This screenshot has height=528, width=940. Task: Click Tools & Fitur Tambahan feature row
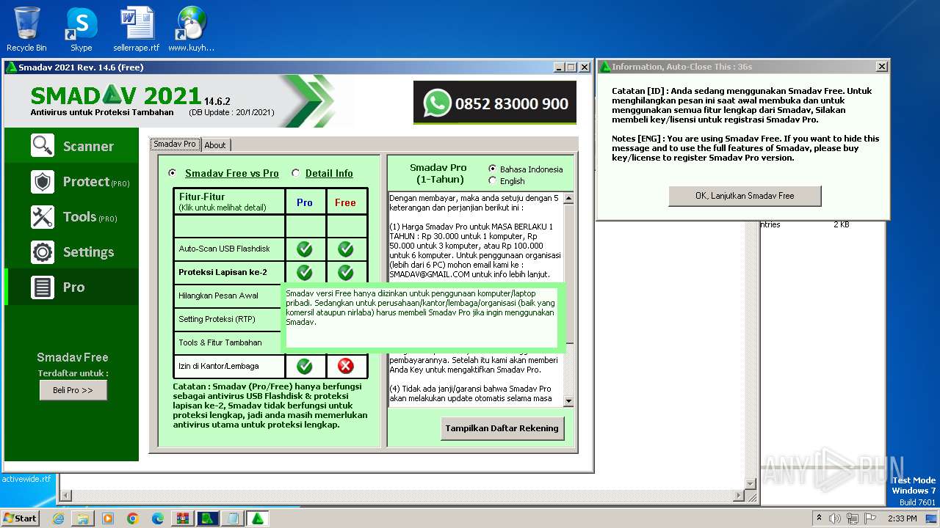point(228,342)
